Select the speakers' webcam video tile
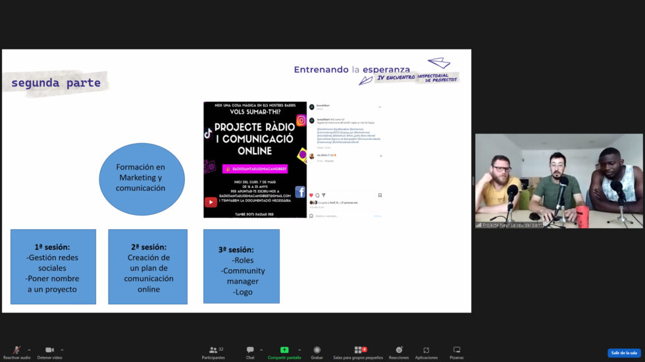 coord(559,181)
